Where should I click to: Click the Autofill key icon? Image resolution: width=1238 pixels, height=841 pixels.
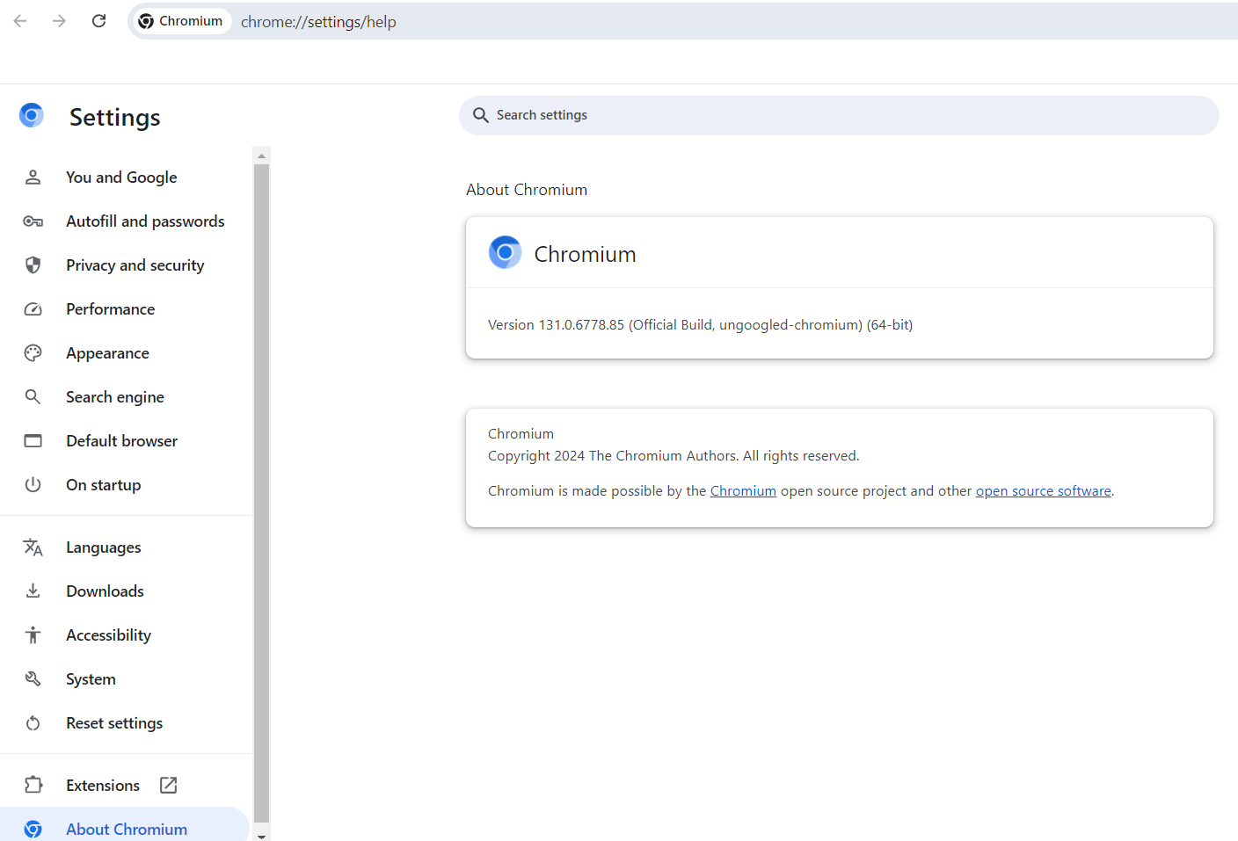(x=33, y=221)
